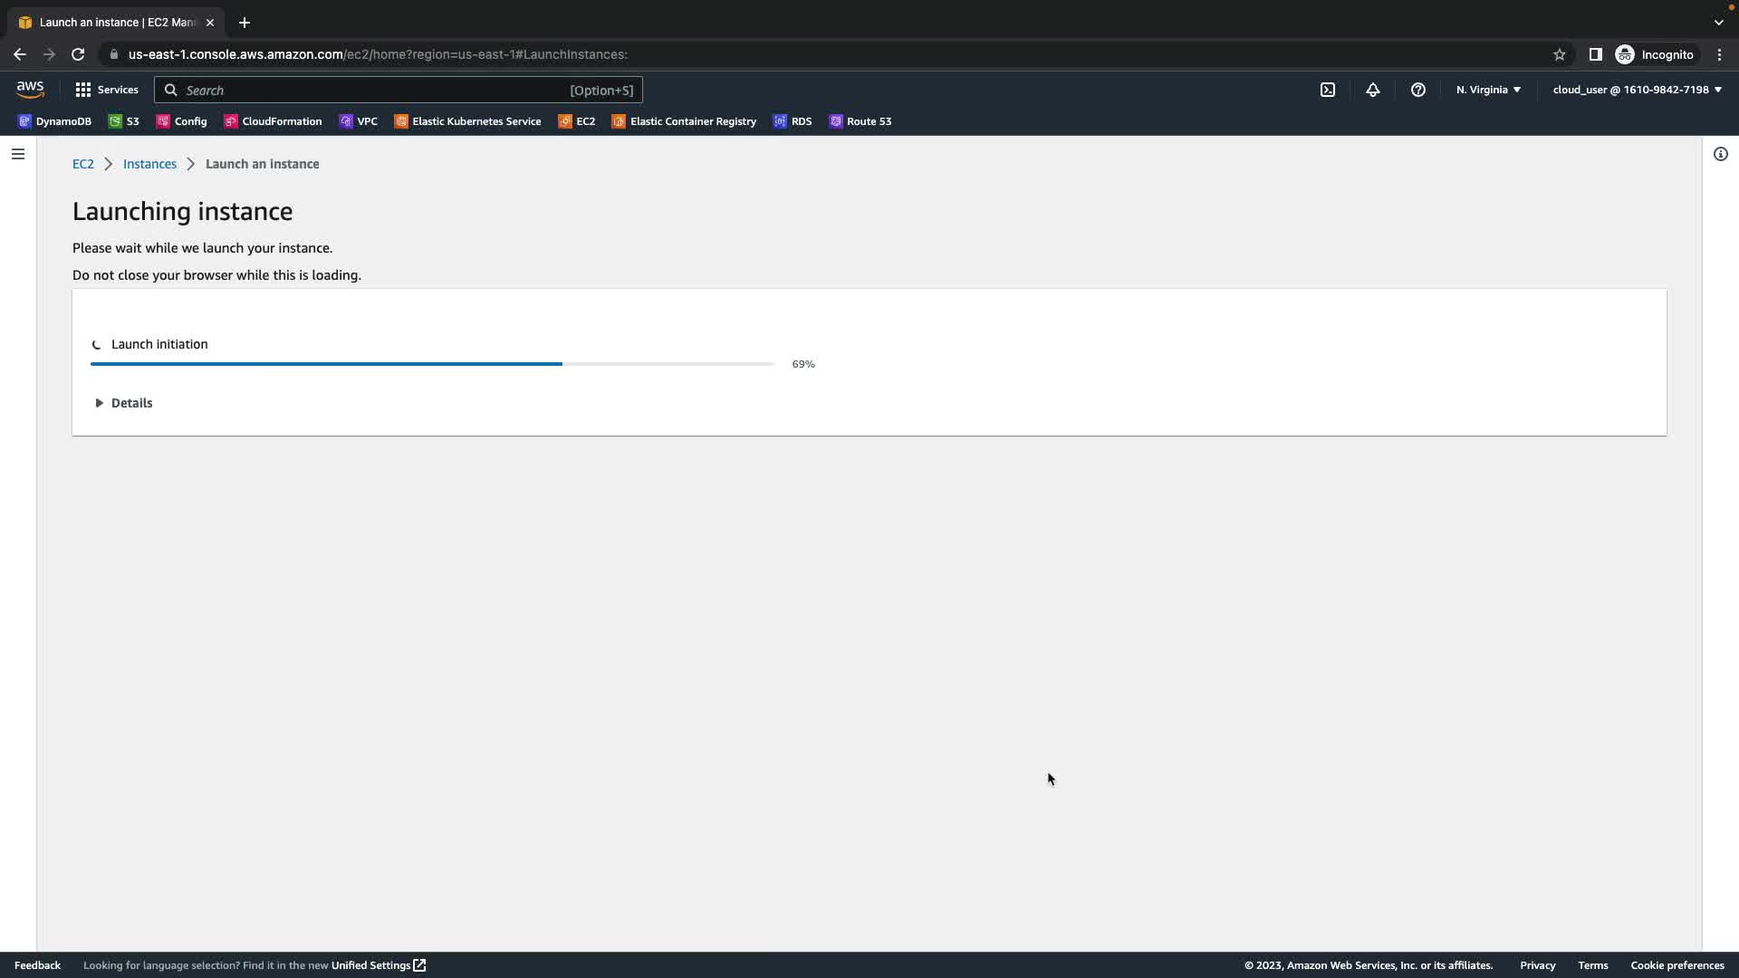Click the EC2 breadcrumb link
This screenshot has width=1739, height=978.
82,164
